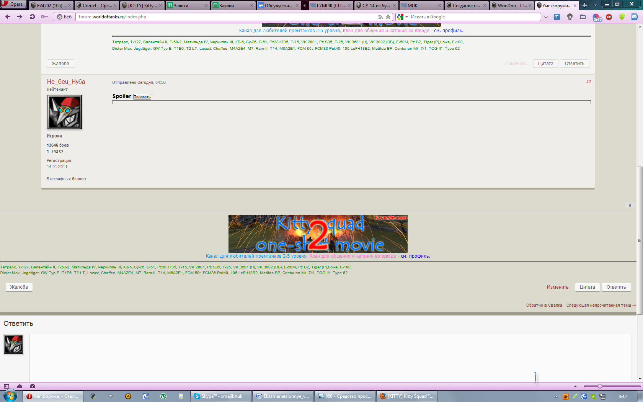The image size is (643, 402).
Task: Show hidden system tray icons arrow
Action: click(x=557, y=397)
